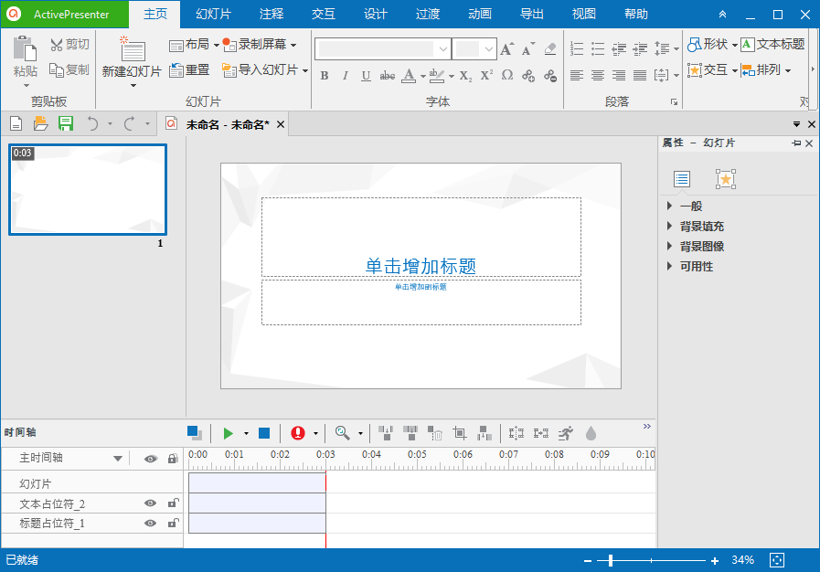Undo last action
This screenshot has width=820, height=572.
(x=92, y=124)
